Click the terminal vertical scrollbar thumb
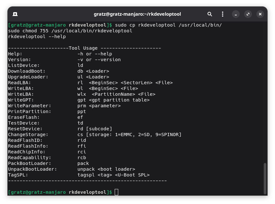Viewport: 275px width, 204px height. coord(265,178)
